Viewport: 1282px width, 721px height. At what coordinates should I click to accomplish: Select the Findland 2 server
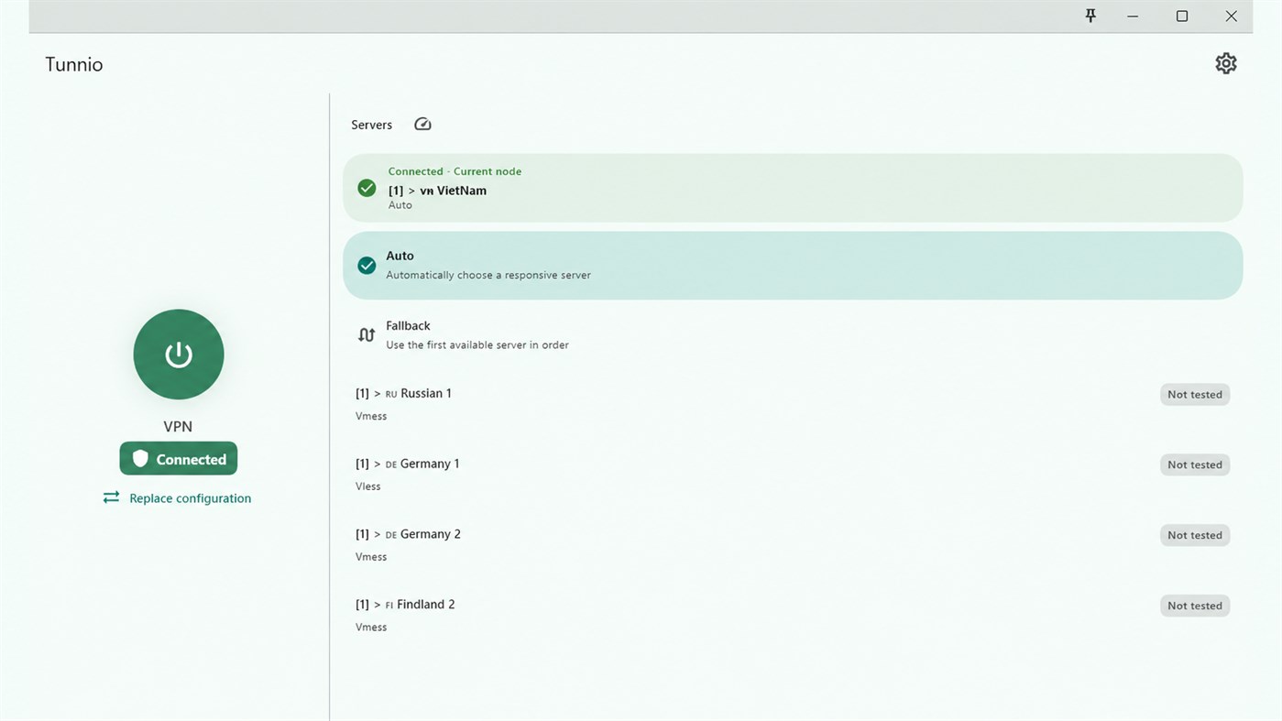793,616
